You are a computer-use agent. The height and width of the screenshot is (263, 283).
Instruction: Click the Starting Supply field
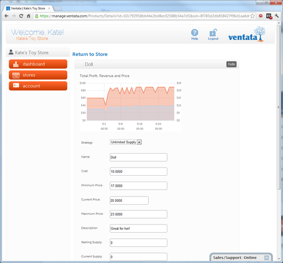(x=138, y=243)
